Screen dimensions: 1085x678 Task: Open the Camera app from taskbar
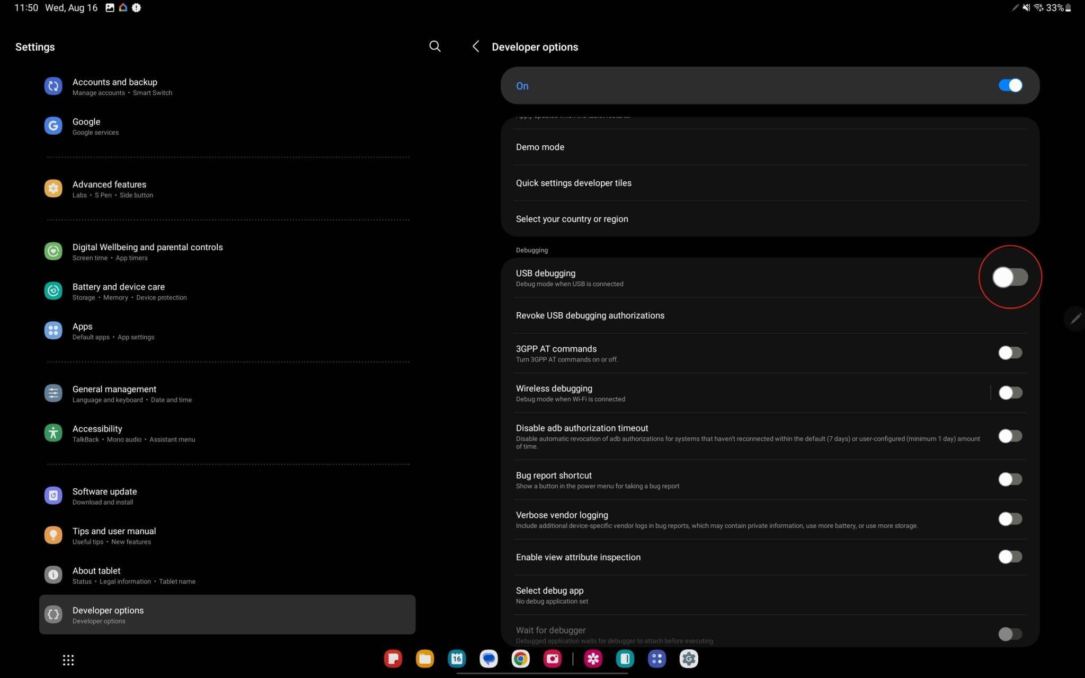(x=552, y=659)
